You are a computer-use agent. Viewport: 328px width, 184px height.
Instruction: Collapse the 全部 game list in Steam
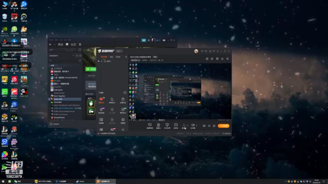tap(50, 65)
